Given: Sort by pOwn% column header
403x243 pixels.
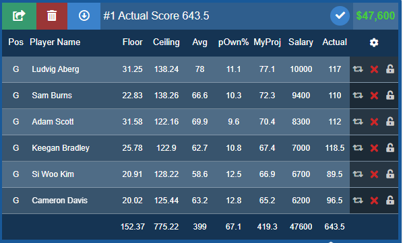Looking at the screenshot, I should click(x=233, y=42).
